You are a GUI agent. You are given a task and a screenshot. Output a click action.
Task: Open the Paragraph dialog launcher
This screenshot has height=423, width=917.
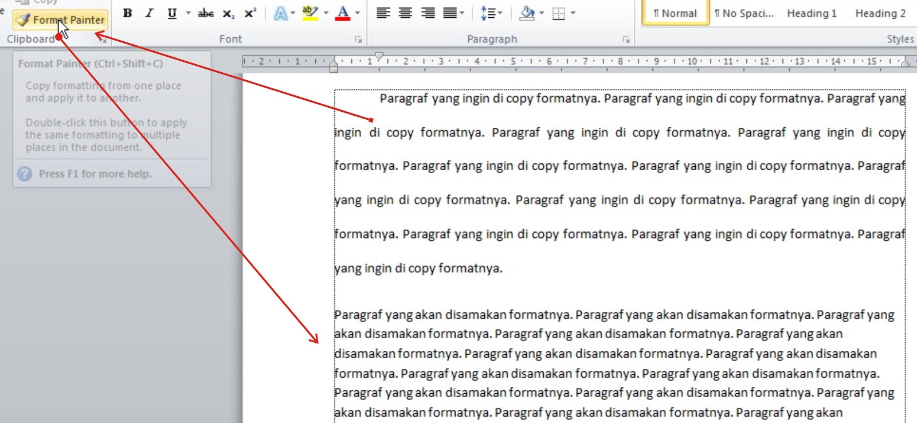click(x=626, y=40)
